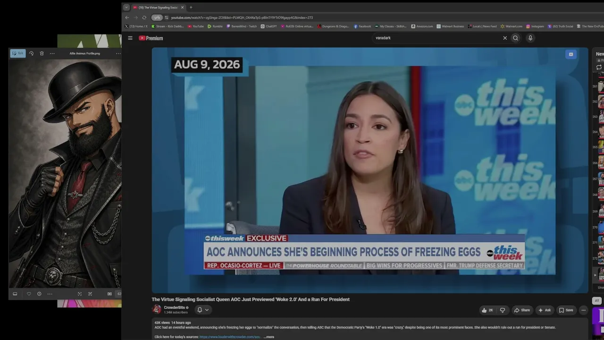Open the Facebook bookmark

click(x=362, y=26)
